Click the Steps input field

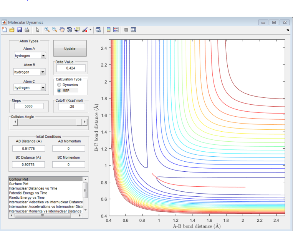coord(28,107)
